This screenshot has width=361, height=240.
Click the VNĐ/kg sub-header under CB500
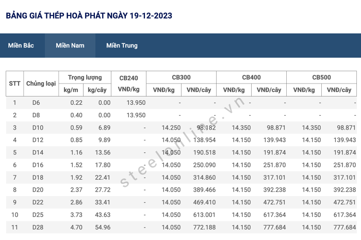(x=304, y=90)
